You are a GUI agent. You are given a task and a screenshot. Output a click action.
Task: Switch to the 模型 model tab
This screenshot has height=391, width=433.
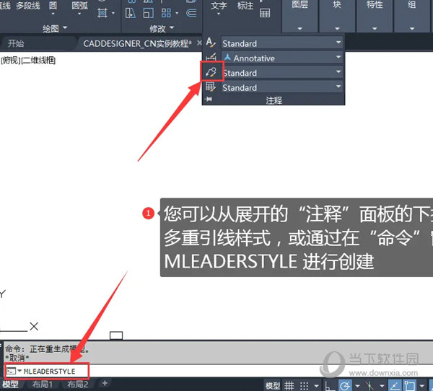pos(11,385)
